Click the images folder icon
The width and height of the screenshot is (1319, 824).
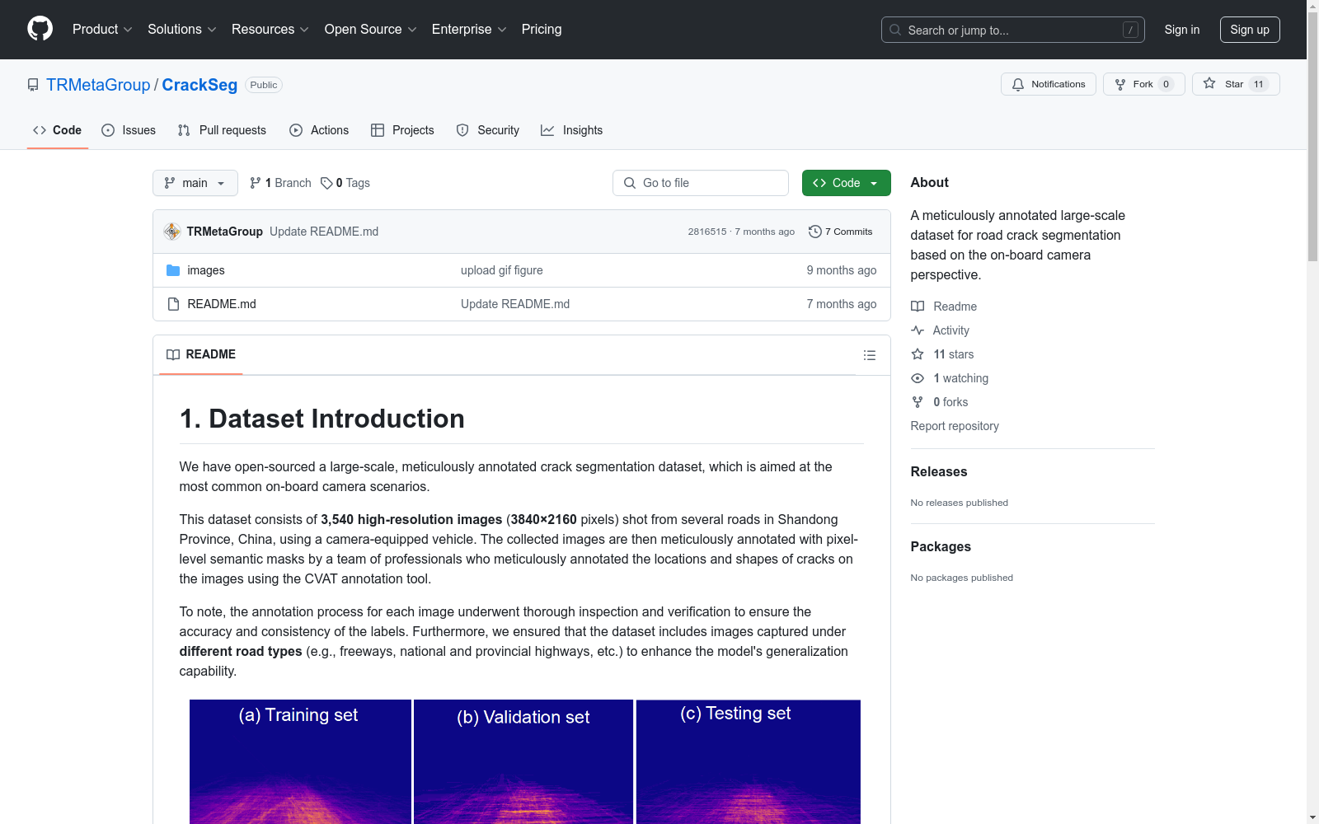[173, 270]
